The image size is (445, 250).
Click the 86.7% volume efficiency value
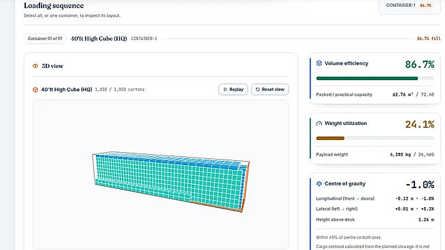[x=419, y=65]
